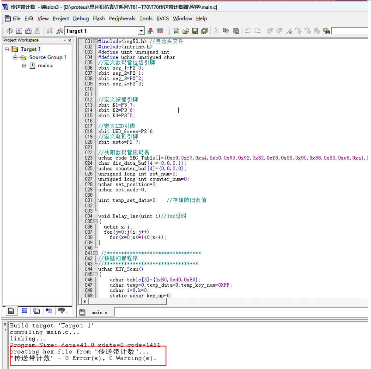The height and width of the screenshot is (369, 371).
Task: Click the Build target toolbar icon
Action: [x=19, y=31]
